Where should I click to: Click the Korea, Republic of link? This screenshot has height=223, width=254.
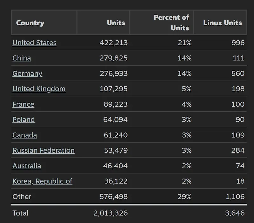pyautogui.click(x=42, y=181)
